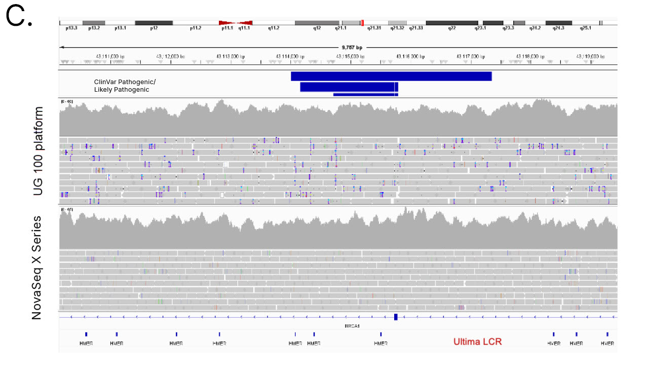This screenshot has width=646, height=380.
Task: Click the leftmost HMER marker
Action: click(x=86, y=334)
